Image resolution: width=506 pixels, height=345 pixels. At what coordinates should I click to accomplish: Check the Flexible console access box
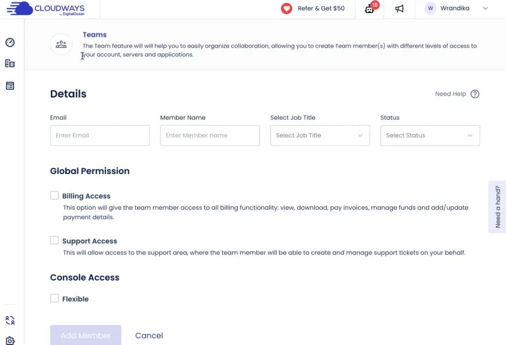[x=54, y=298]
